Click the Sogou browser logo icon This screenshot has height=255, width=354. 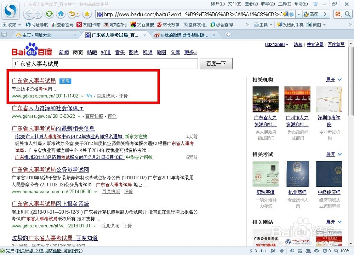click(x=10, y=10)
